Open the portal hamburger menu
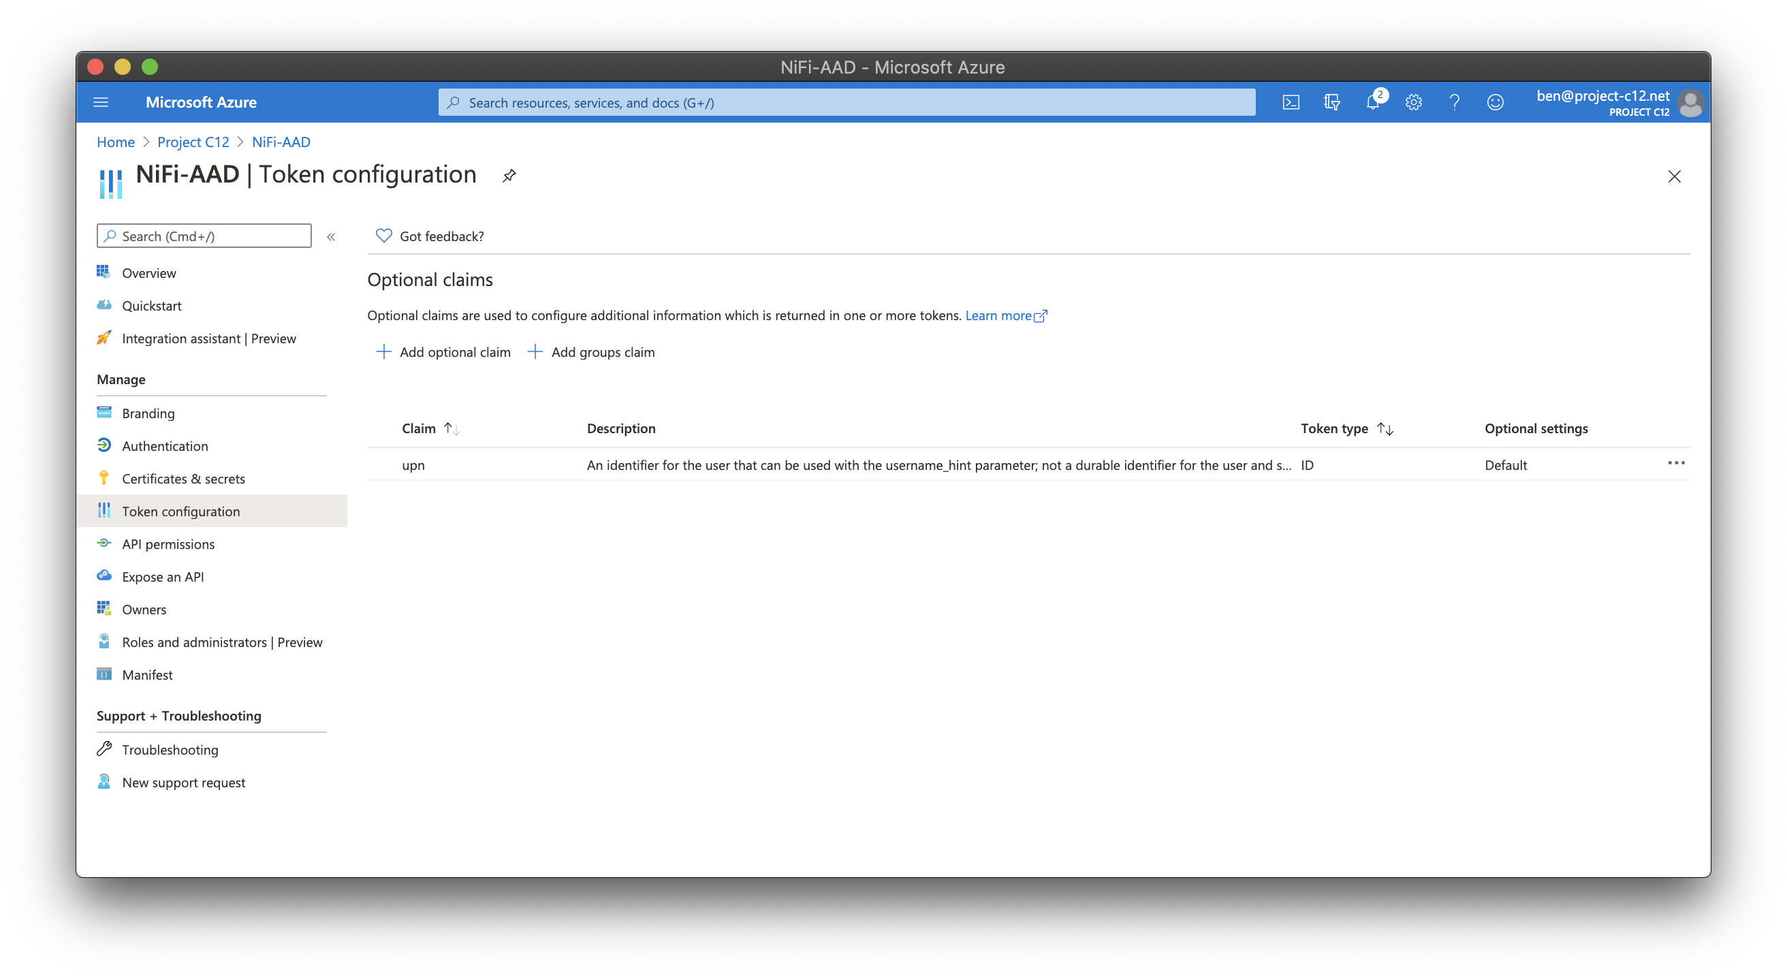Viewport: 1787px width, 978px height. tap(101, 103)
